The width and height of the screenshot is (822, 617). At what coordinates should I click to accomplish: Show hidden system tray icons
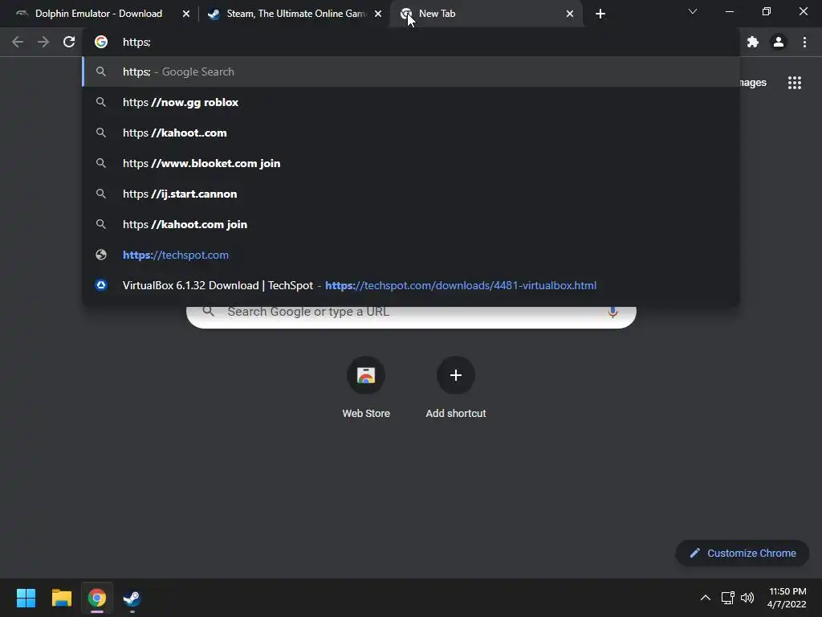click(706, 598)
